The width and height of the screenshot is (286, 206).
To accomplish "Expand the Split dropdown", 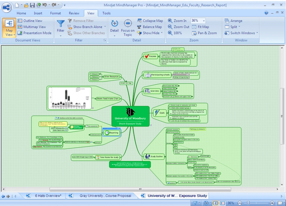I will (x=239, y=27).
